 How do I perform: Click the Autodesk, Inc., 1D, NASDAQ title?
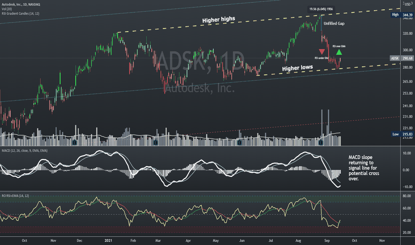click(21, 4)
